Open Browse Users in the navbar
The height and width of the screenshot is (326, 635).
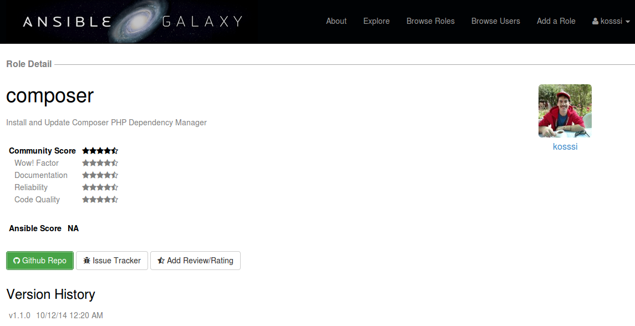496,21
